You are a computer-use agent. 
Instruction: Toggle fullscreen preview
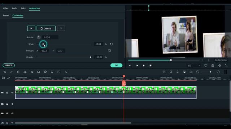pyautogui.click(x=226, y=66)
